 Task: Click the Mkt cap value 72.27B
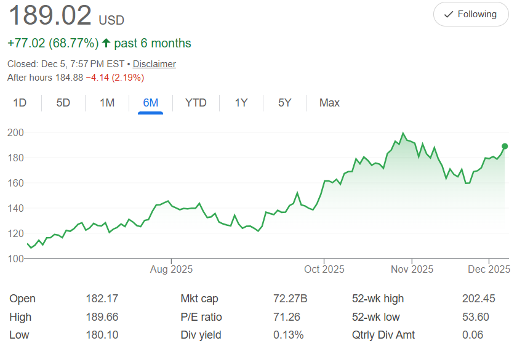click(x=290, y=299)
